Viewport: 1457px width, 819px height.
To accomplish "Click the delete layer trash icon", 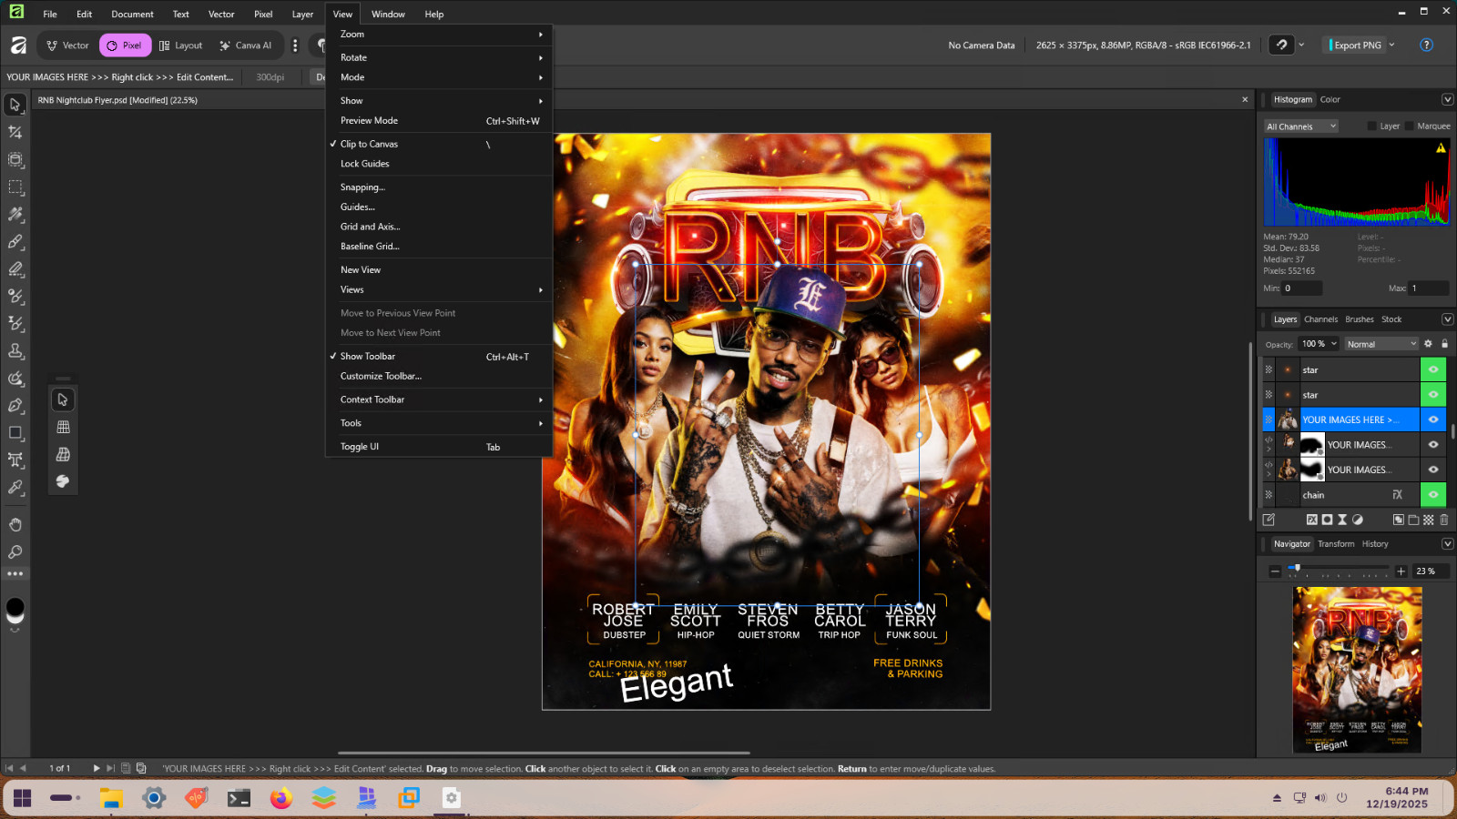I will (1443, 520).
